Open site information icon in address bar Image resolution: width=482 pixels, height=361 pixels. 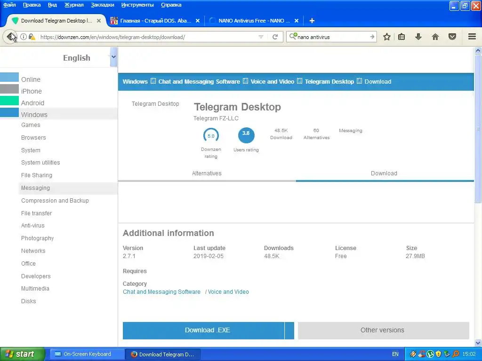24,37
